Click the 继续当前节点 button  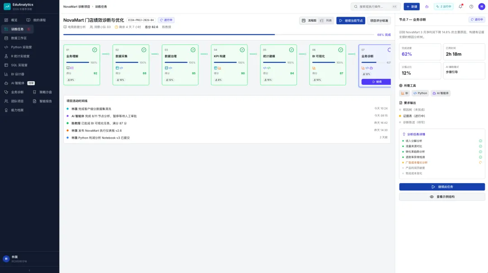(x=351, y=20)
